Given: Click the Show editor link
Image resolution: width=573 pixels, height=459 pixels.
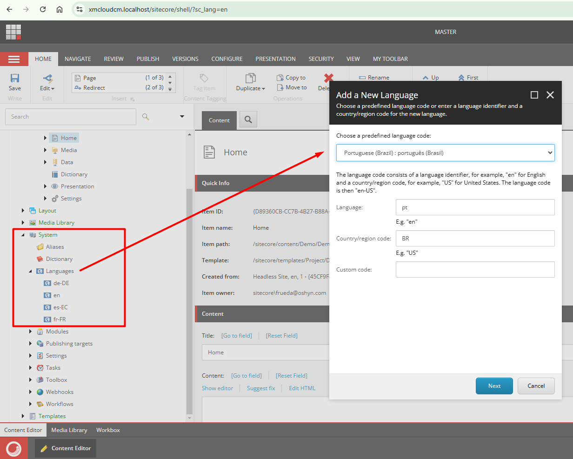Looking at the screenshot, I should click(x=217, y=388).
